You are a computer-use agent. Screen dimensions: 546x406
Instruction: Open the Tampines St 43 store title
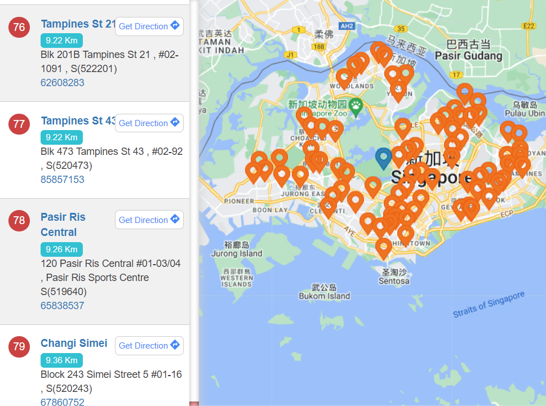click(78, 121)
